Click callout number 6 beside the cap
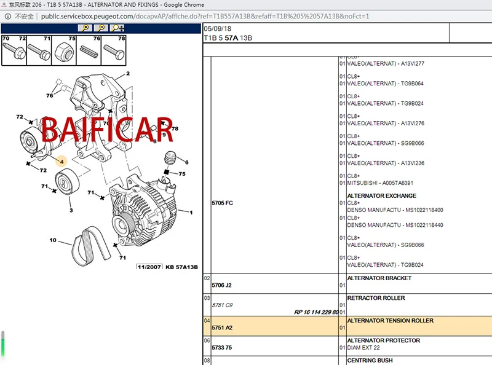492x365 pixels. [x=187, y=162]
